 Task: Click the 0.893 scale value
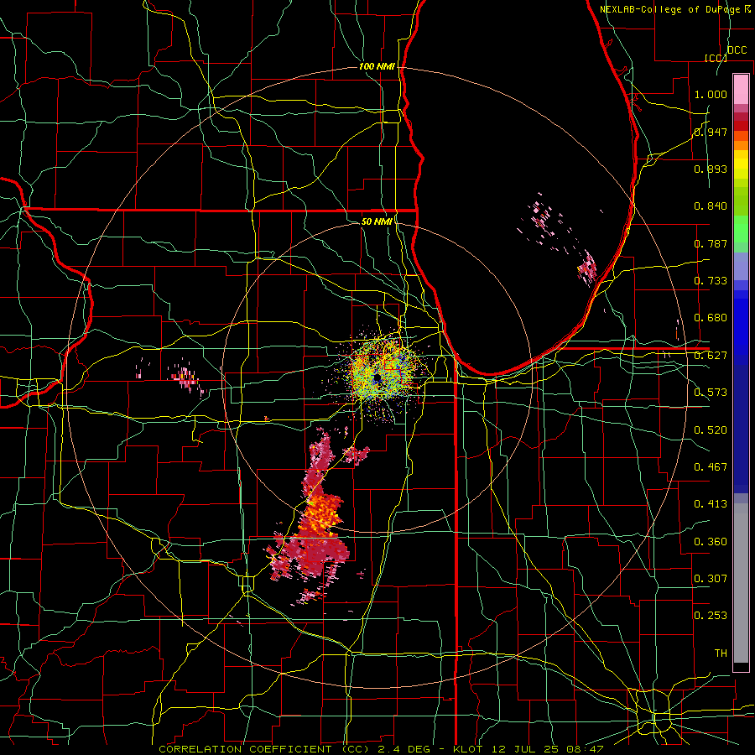pyautogui.click(x=711, y=169)
